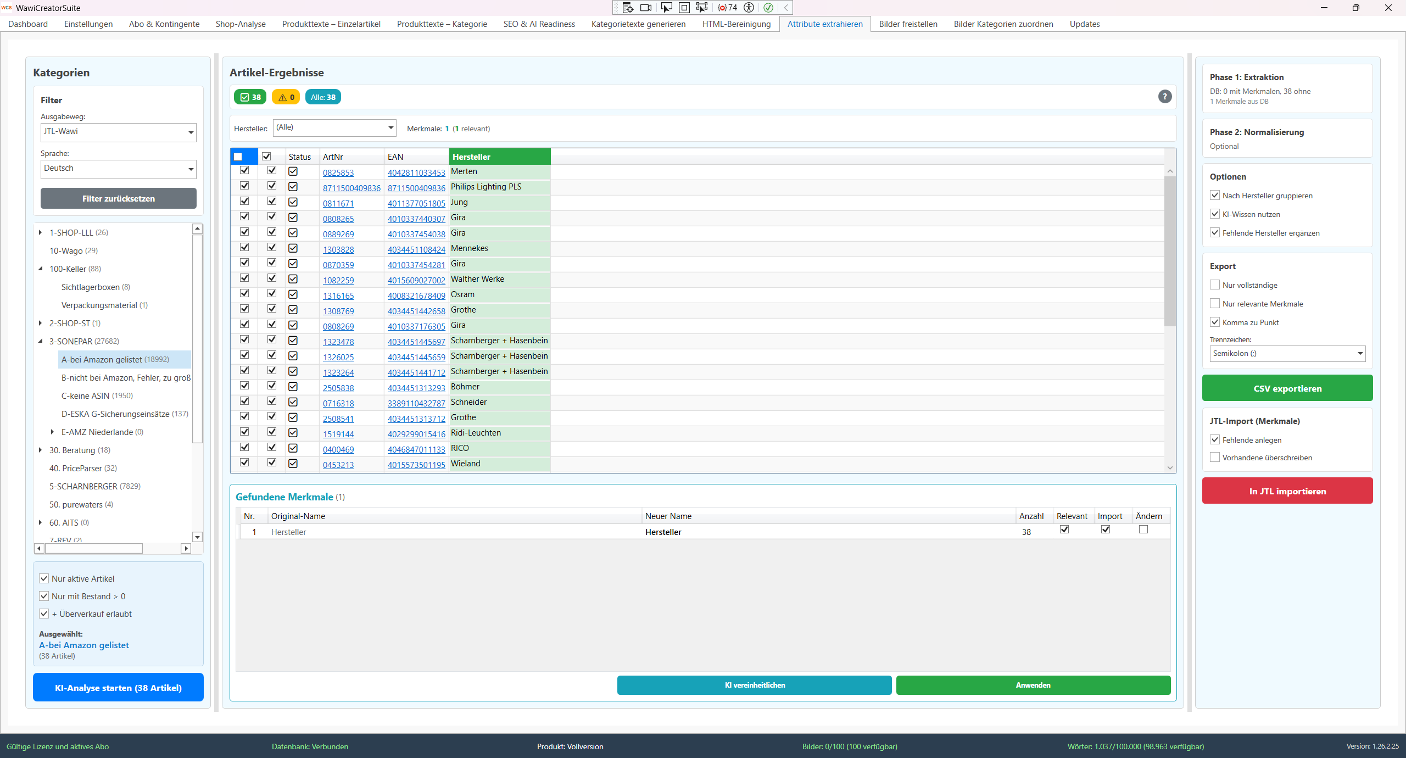Screen dimensions: 1406x758
Task: Select 5-SCHARNBERGER category
Action: pos(95,486)
